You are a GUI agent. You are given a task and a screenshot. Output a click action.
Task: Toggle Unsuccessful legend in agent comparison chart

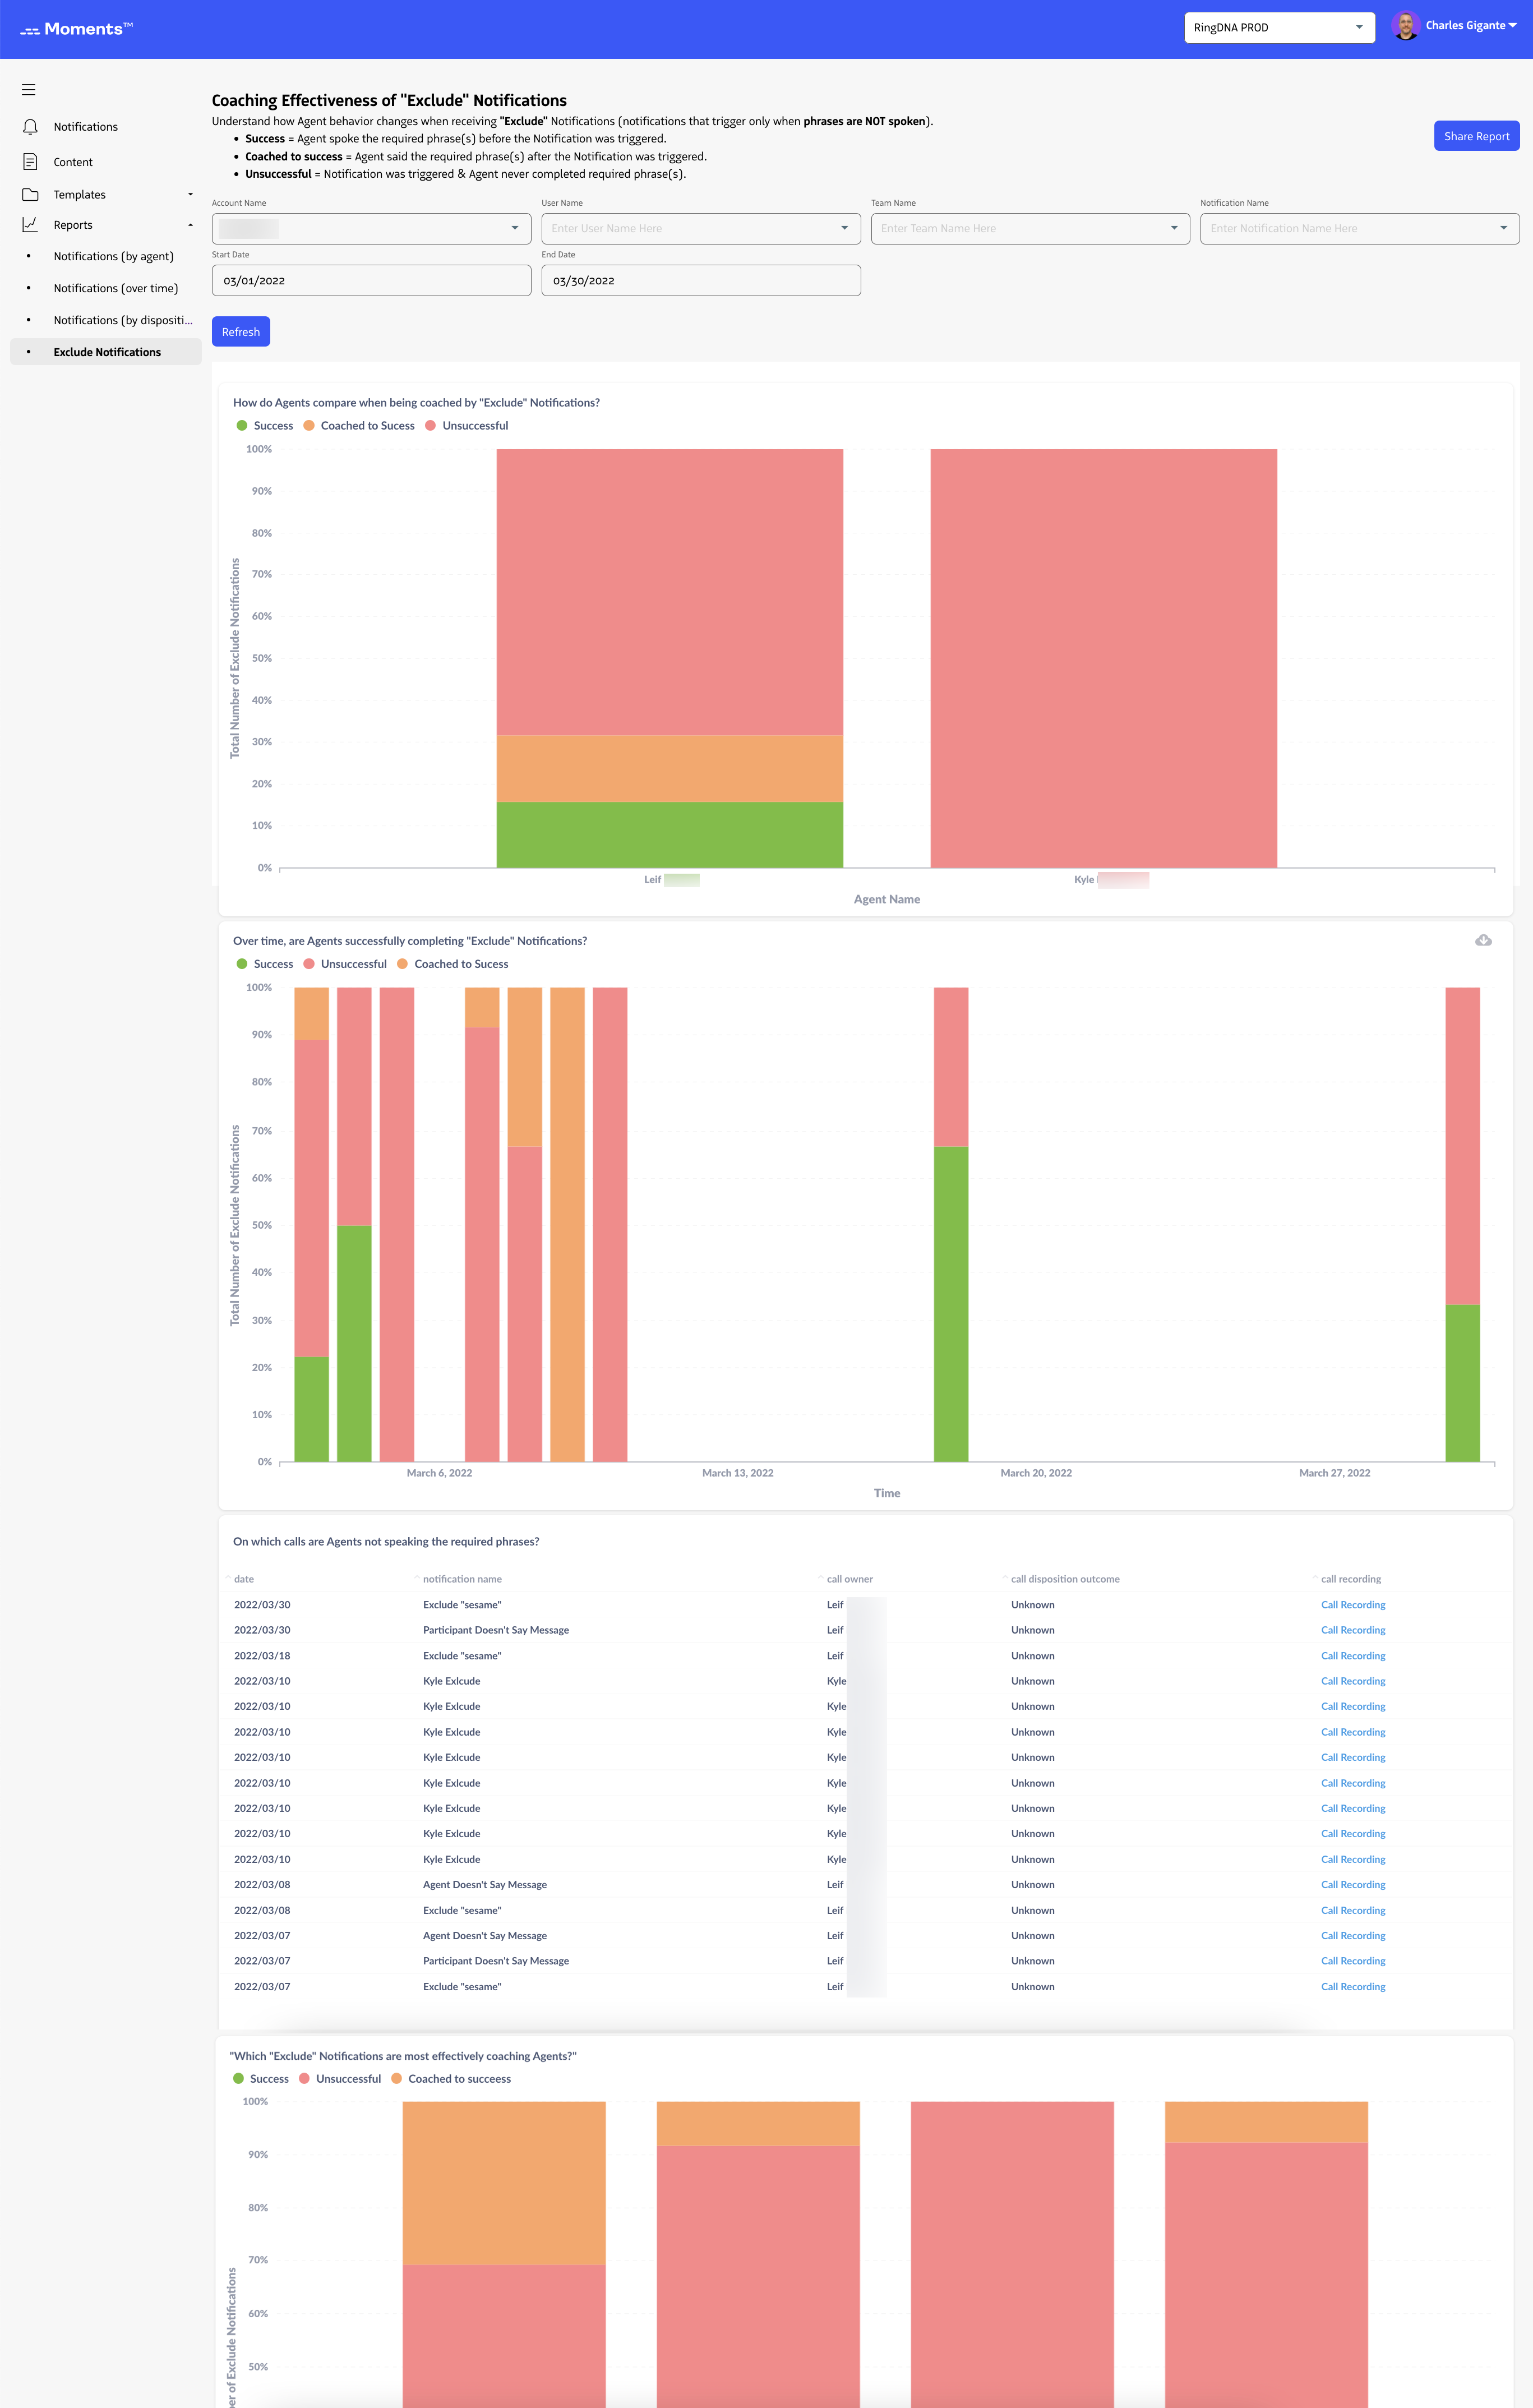coord(467,426)
